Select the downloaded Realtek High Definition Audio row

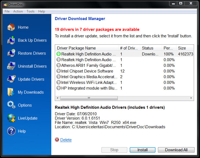(x=125, y=54)
